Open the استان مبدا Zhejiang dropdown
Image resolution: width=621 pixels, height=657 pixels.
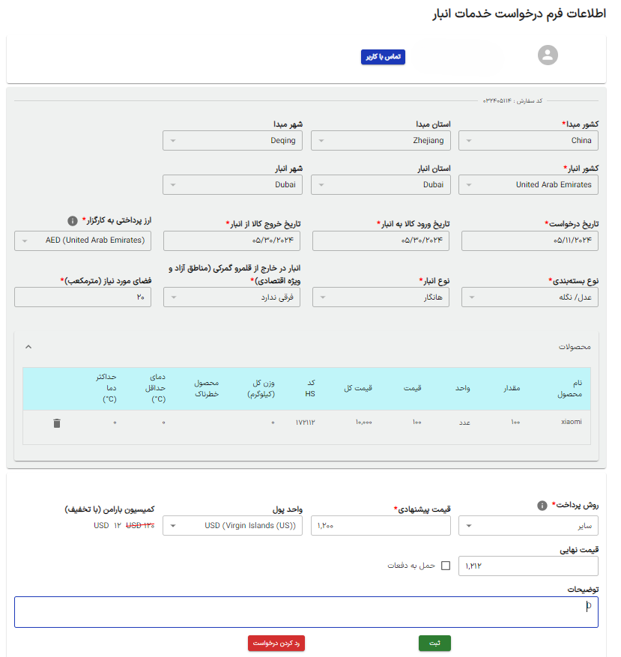[x=381, y=141]
